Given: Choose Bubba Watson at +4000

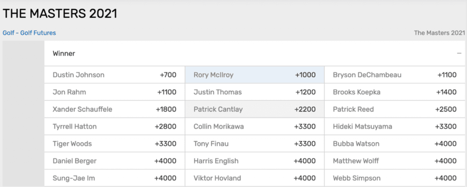Looking at the screenshot, I should pos(394,144).
